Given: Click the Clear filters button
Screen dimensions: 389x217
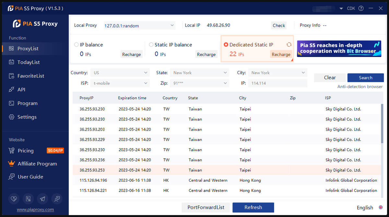Looking at the screenshot, I should tap(330, 77).
